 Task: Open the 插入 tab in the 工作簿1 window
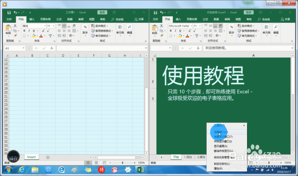point(32,19)
